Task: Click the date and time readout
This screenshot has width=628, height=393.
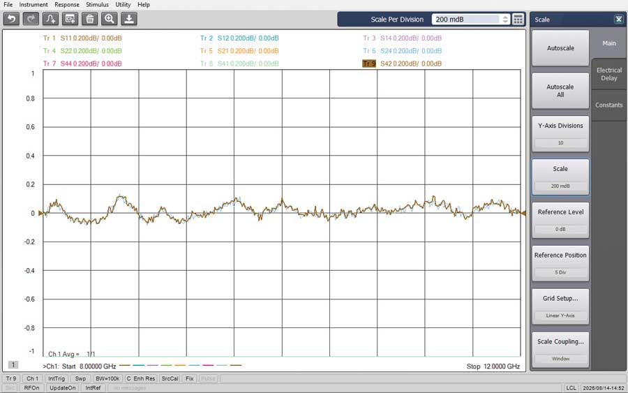Action: 603,388
